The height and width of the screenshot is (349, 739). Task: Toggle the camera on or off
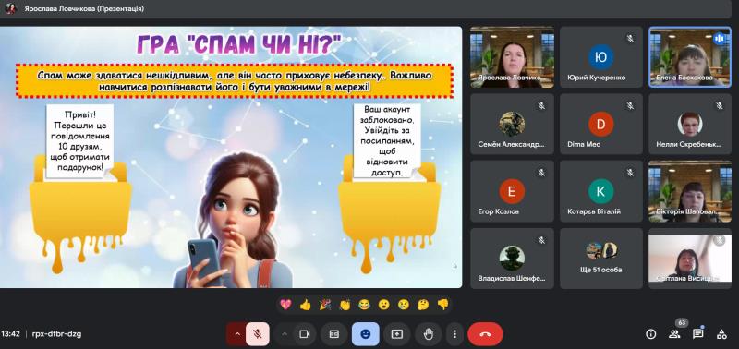tap(305, 334)
